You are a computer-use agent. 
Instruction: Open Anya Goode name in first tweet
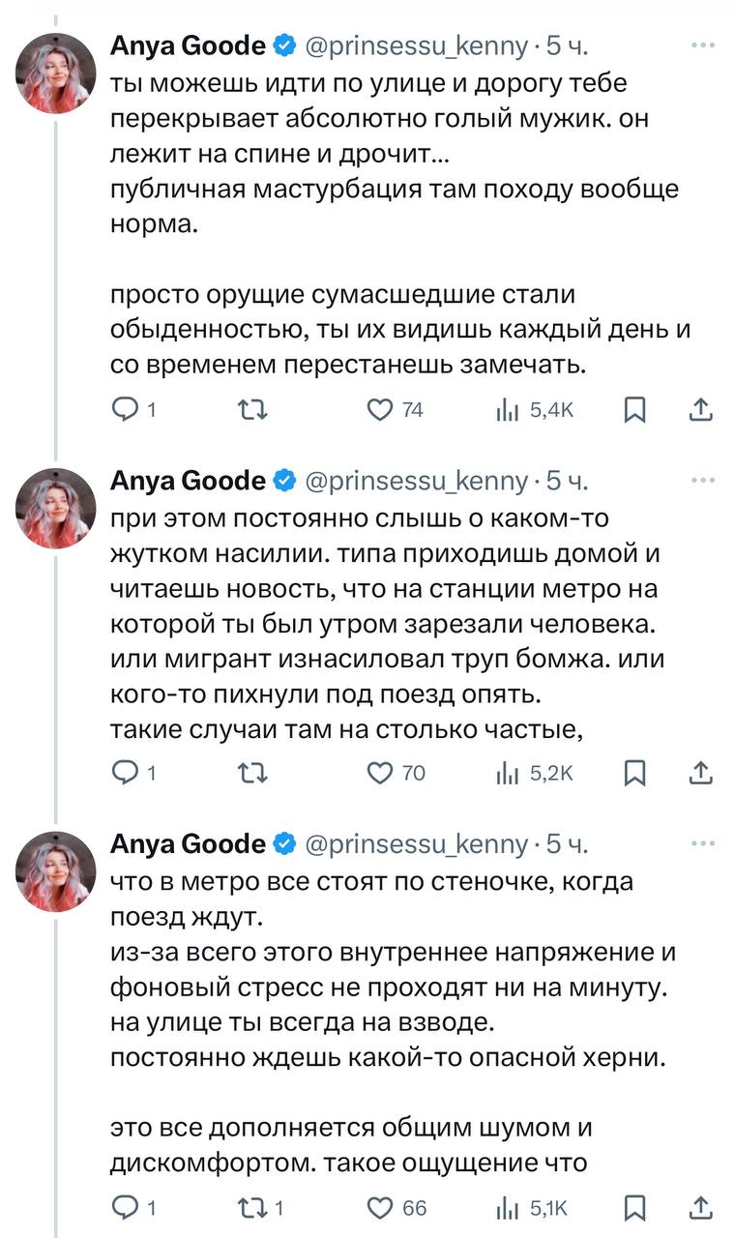tap(188, 44)
